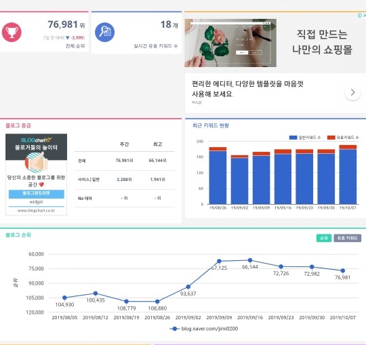Click the 19/09/23 keyword bar

point(304,177)
